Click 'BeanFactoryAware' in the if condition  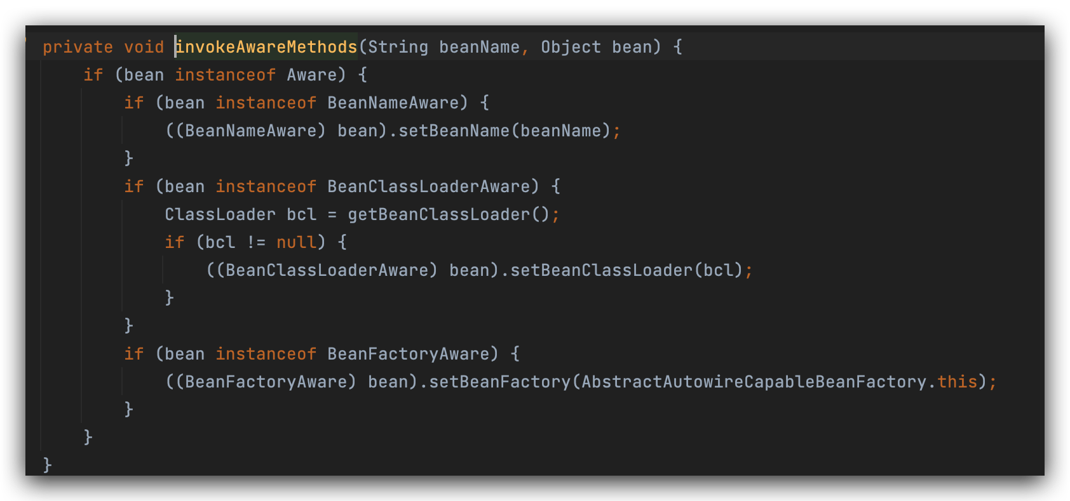click(409, 354)
